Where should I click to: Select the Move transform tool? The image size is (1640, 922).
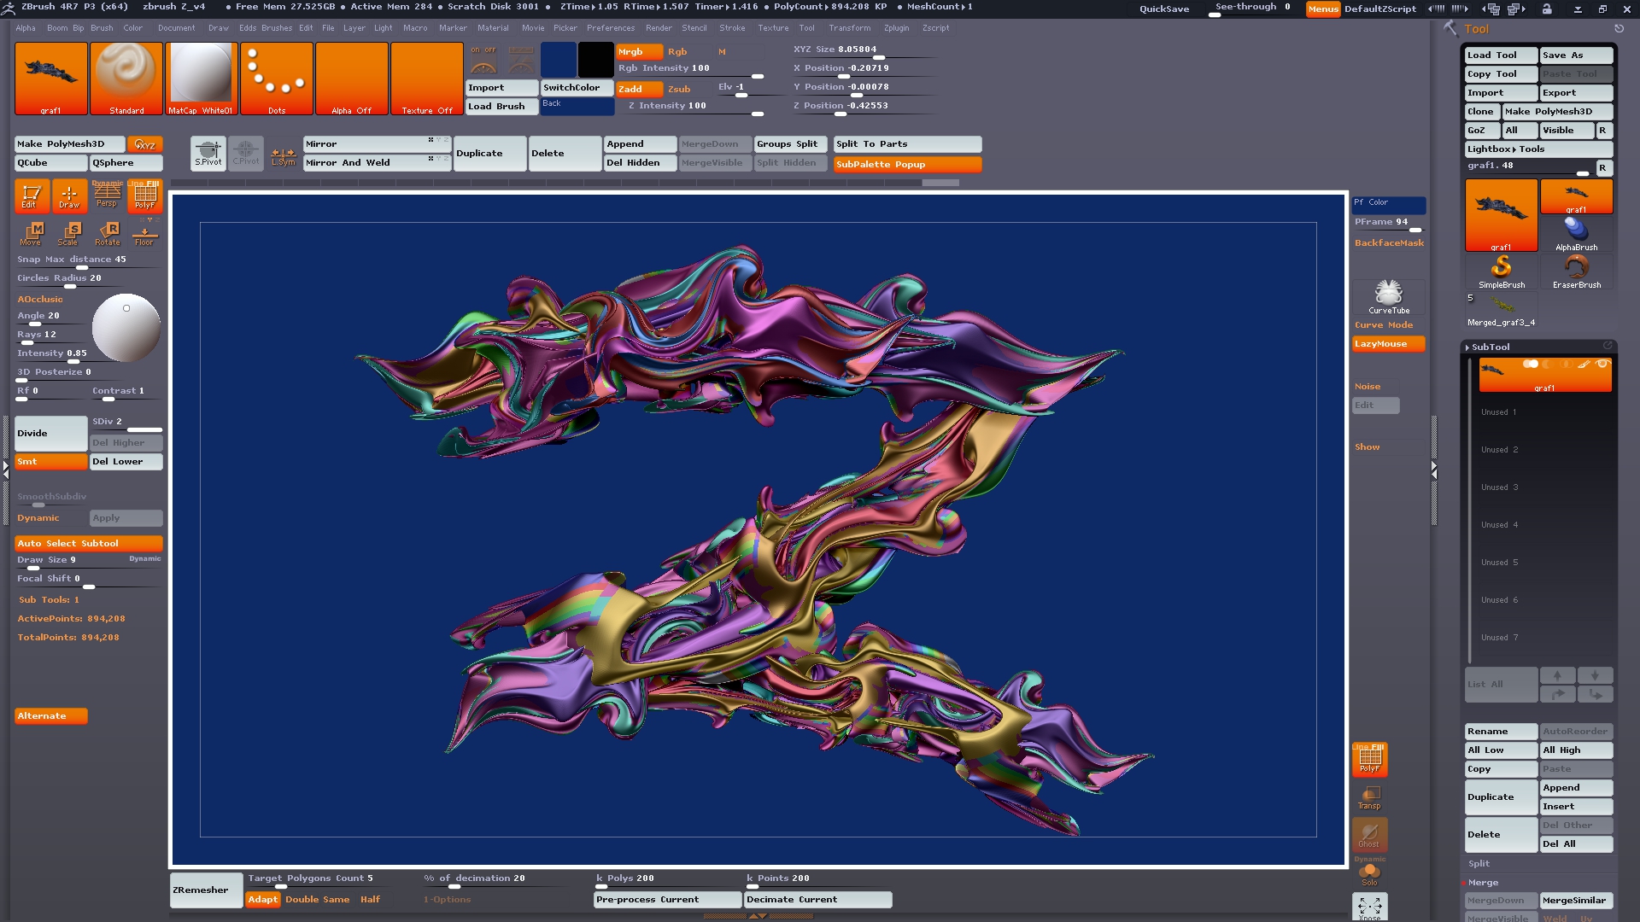(x=32, y=233)
